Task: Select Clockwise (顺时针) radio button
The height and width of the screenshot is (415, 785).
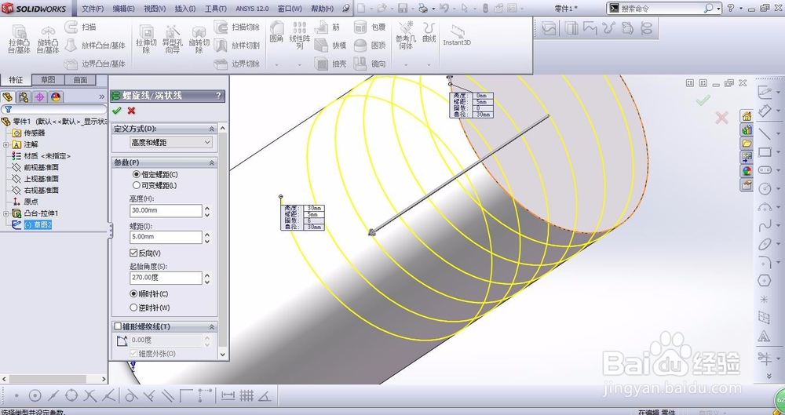Action: 133,294
